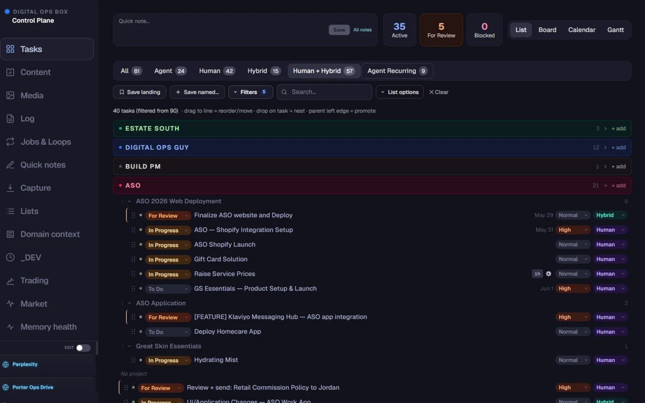Select the Agent Recurring tab
Viewport: 645px width, 403px height.
pos(397,71)
